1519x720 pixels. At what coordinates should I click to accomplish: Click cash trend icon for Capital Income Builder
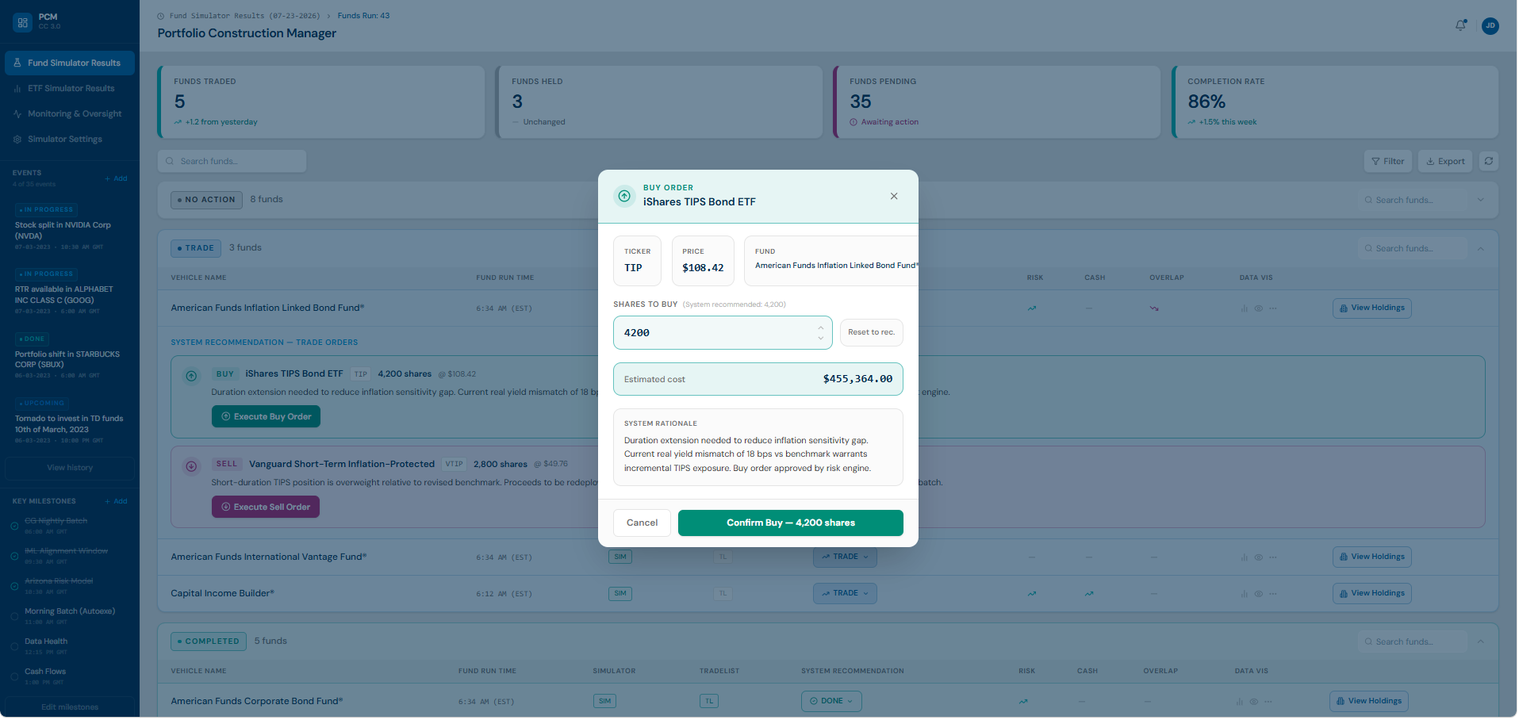coord(1089,595)
